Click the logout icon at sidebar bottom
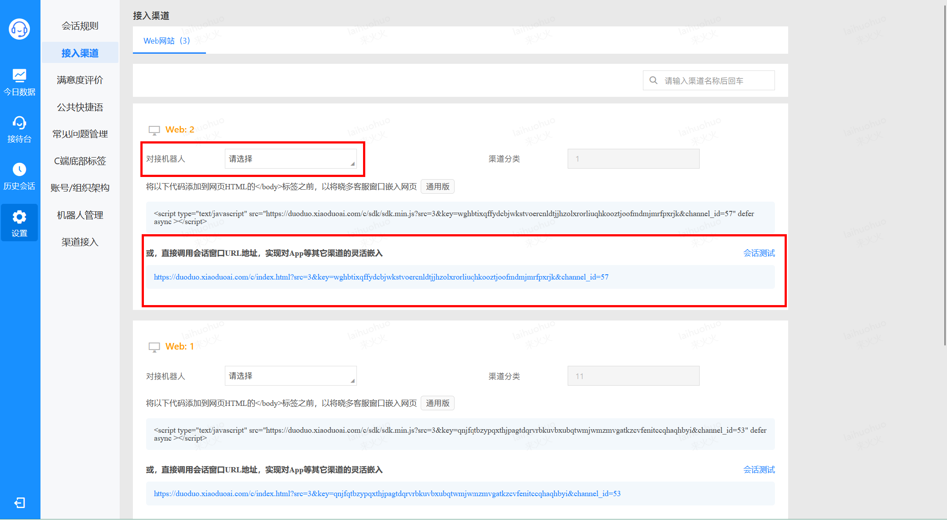947x523 pixels. tap(20, 503)
